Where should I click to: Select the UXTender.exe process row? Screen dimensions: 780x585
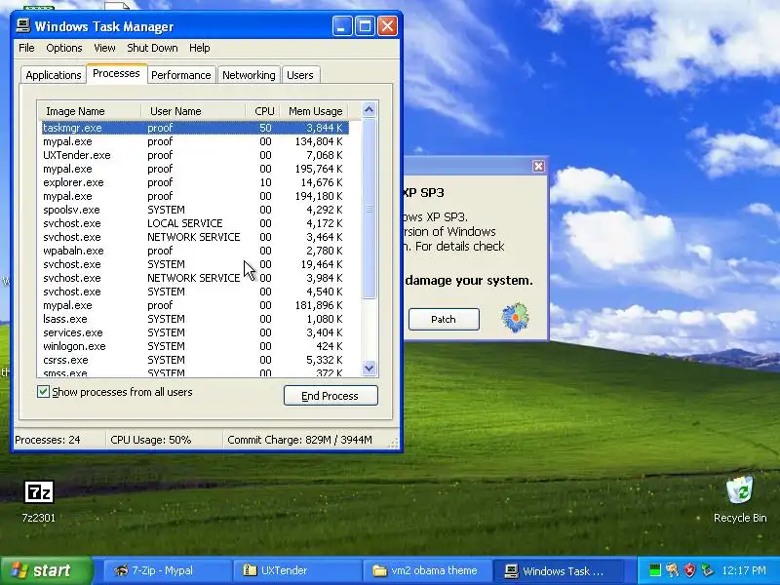[x=195, y=155]
